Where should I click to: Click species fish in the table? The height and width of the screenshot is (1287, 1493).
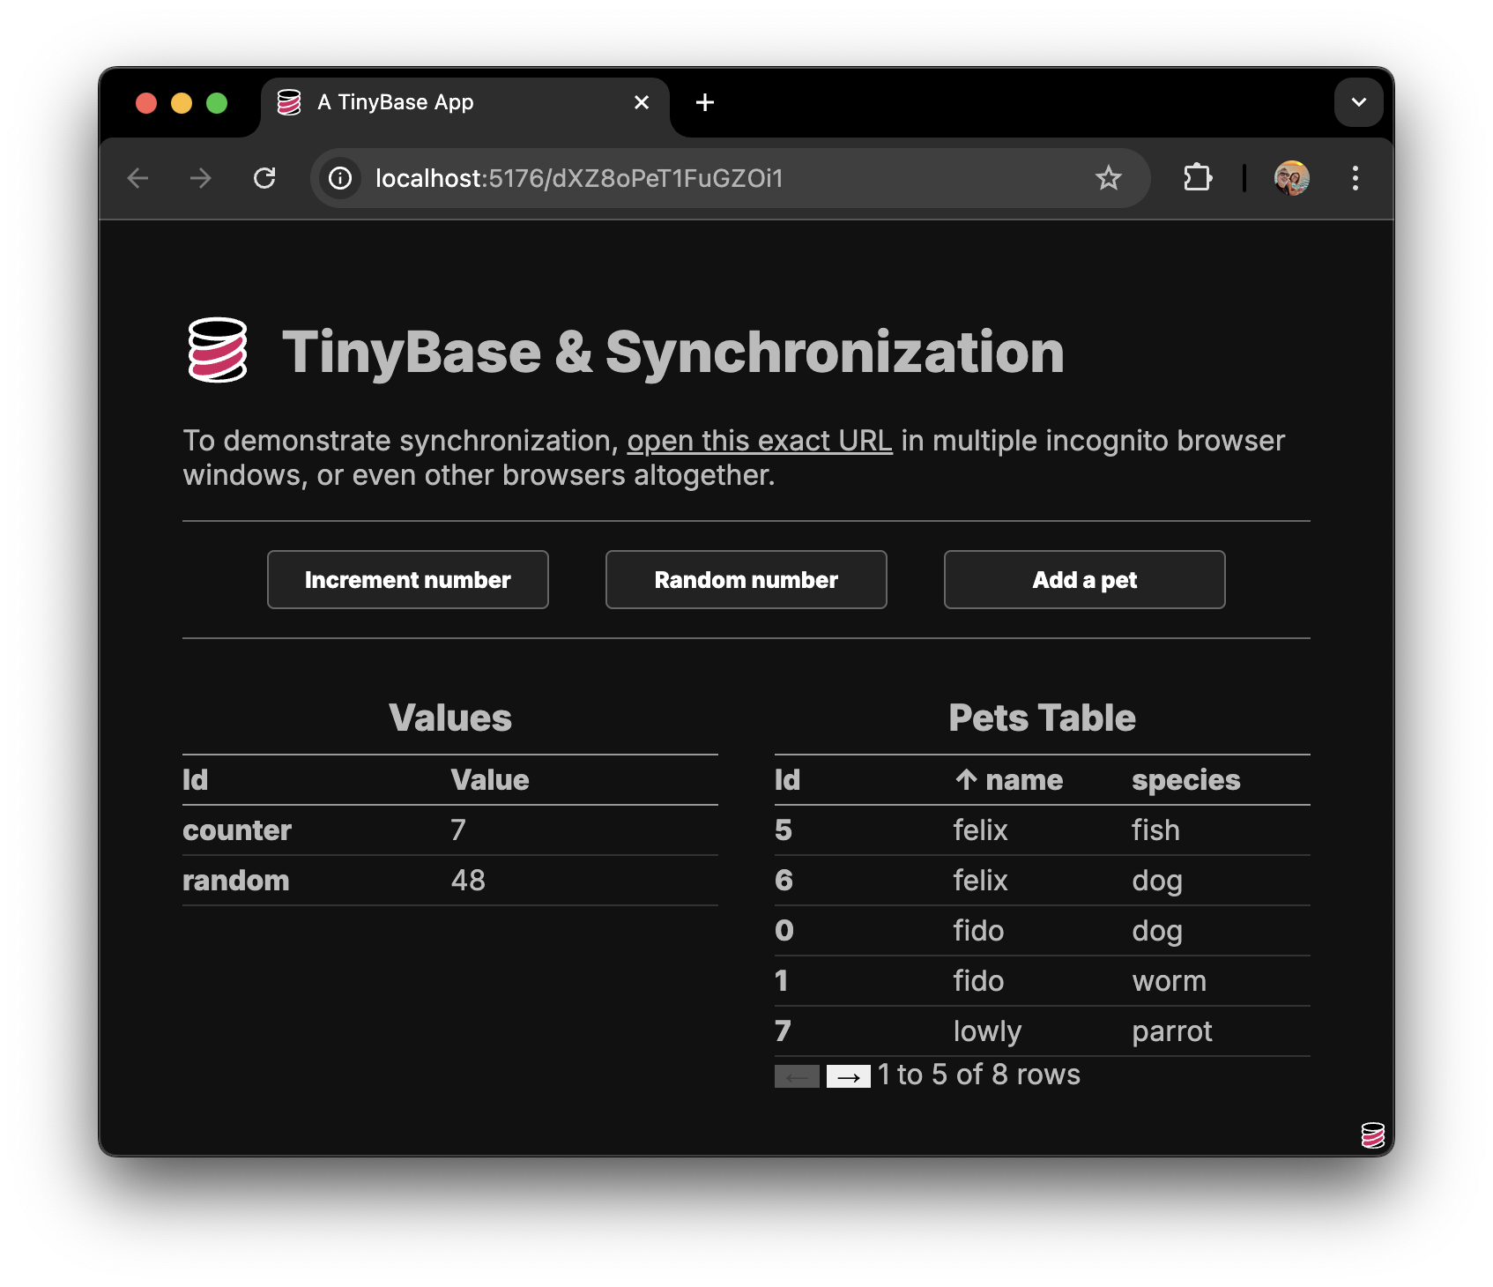click(x=1155, y=830)
